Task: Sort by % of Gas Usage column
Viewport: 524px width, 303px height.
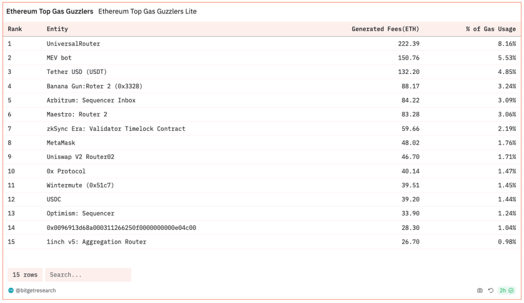Action: click(x=491, y=29)
